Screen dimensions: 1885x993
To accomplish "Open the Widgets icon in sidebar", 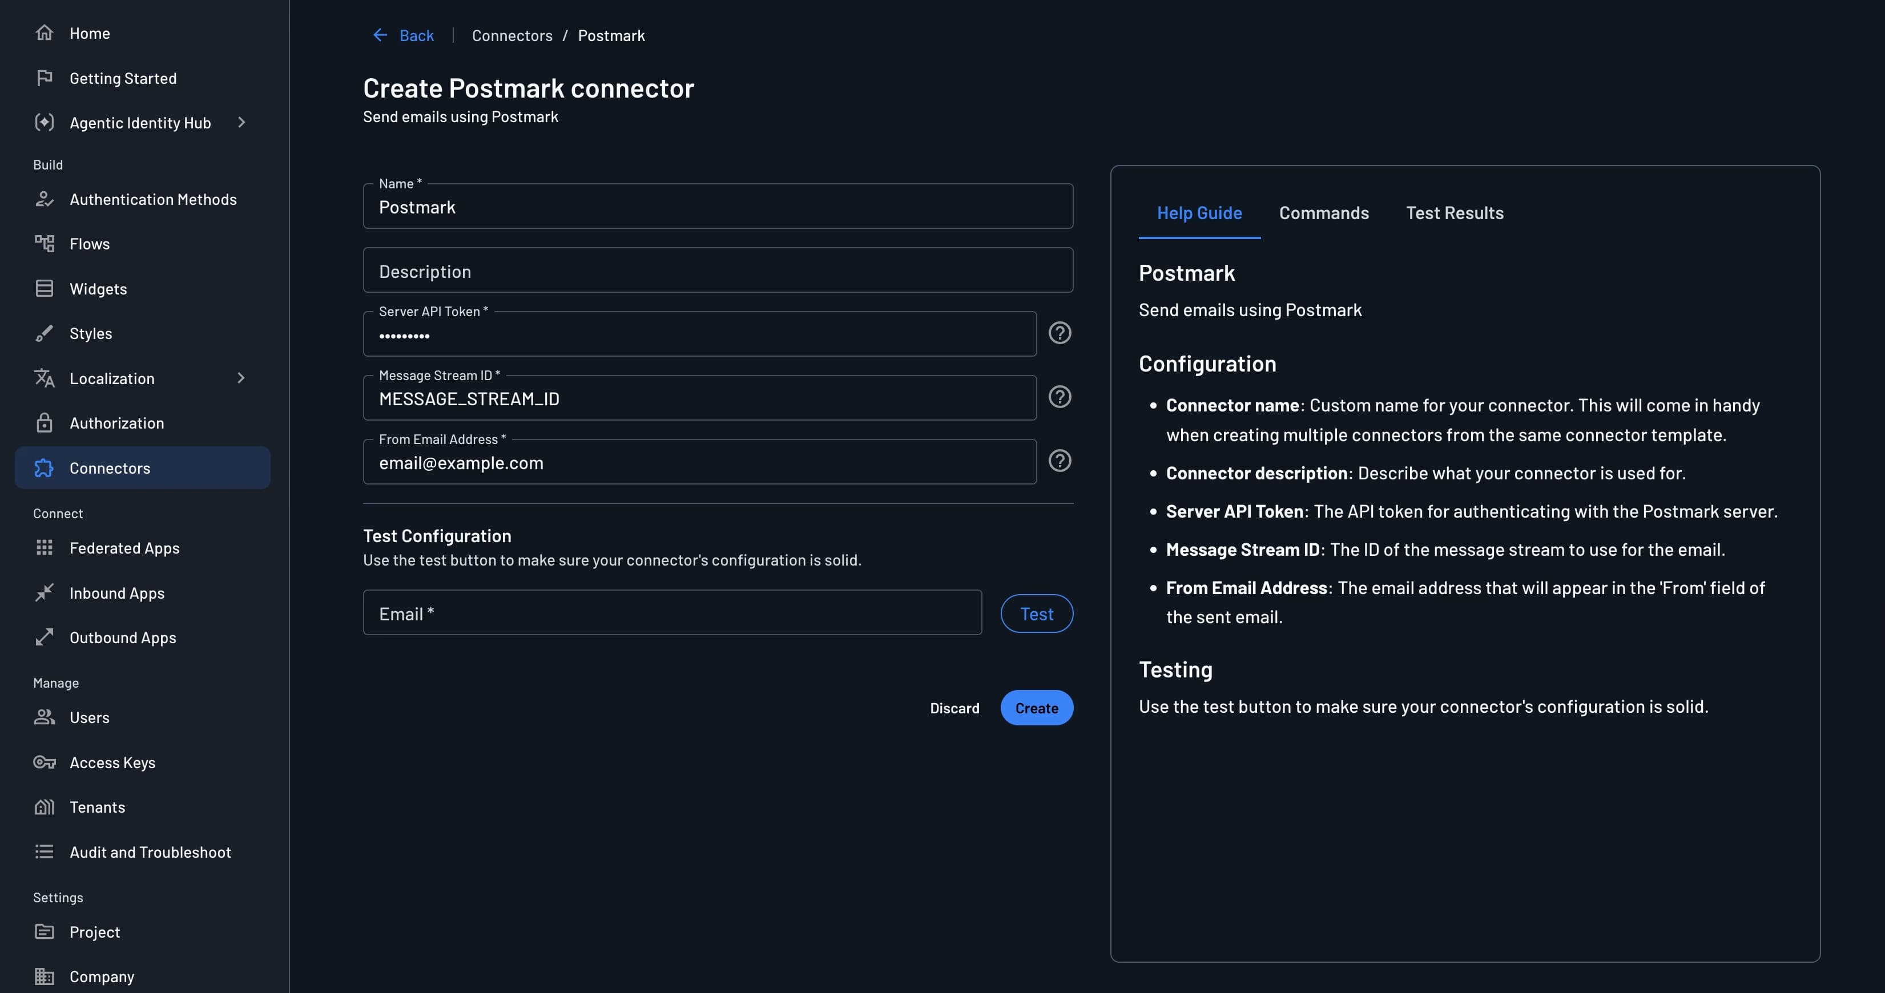I will click(x=44, y=289).
